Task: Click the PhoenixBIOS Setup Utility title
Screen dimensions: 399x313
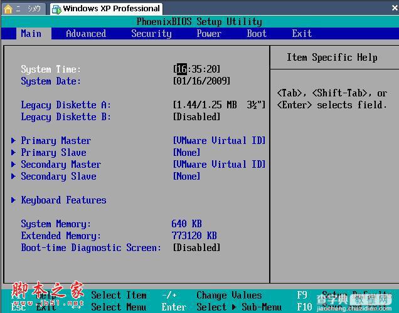Action: click(199, 21)
